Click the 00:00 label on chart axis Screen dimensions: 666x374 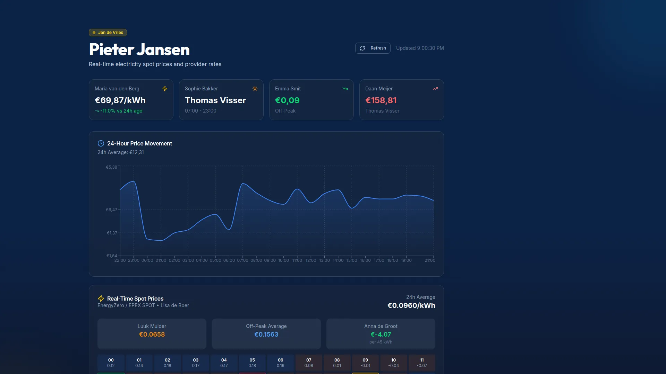pos(147,260)
